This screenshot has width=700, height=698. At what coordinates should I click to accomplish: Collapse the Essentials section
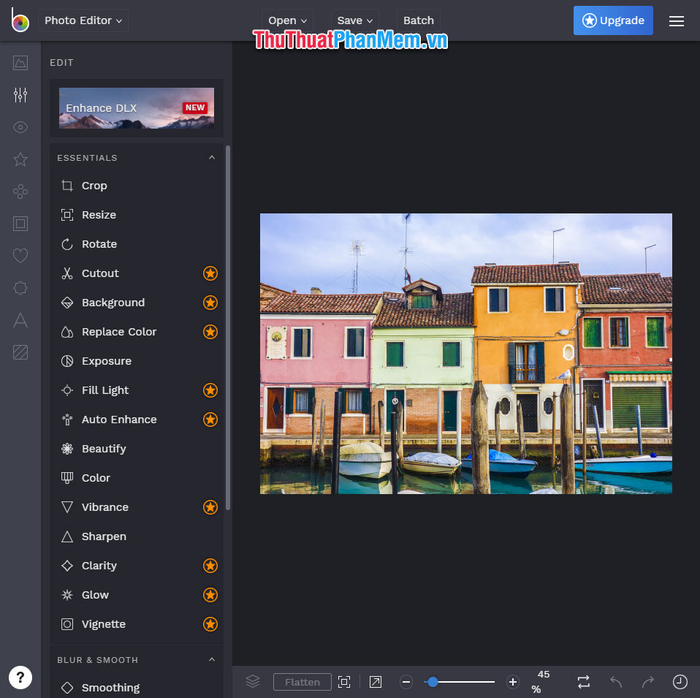[x=212, y=157]
